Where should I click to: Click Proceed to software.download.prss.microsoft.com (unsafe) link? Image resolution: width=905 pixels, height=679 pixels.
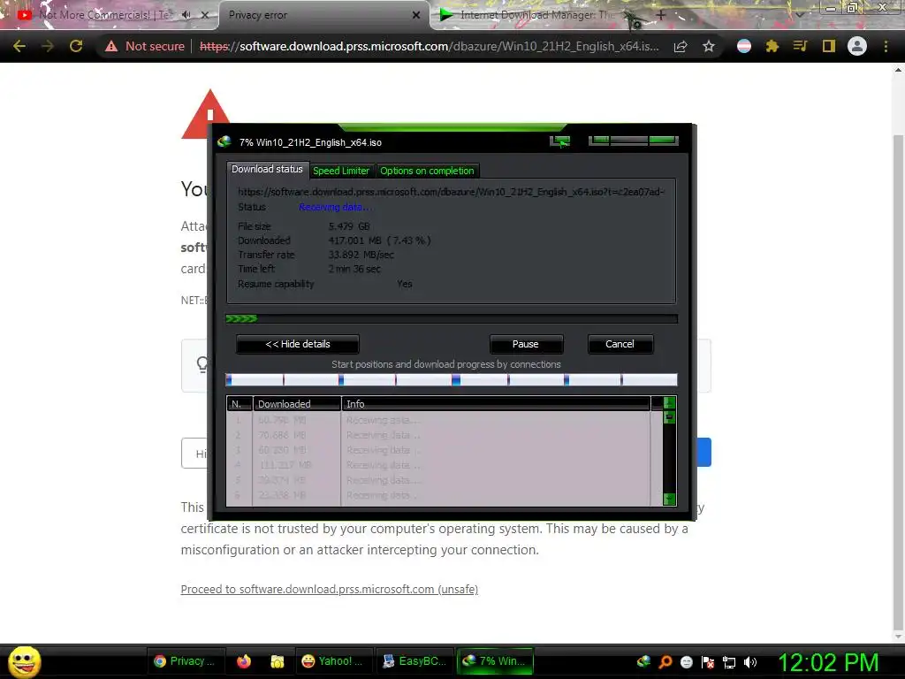[x=330, y=589]
